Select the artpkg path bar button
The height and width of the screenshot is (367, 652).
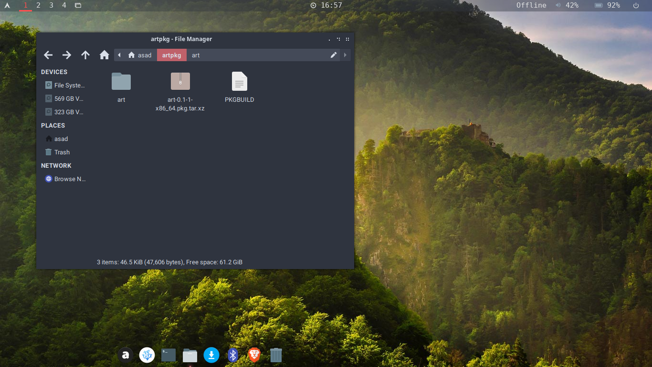171,55
